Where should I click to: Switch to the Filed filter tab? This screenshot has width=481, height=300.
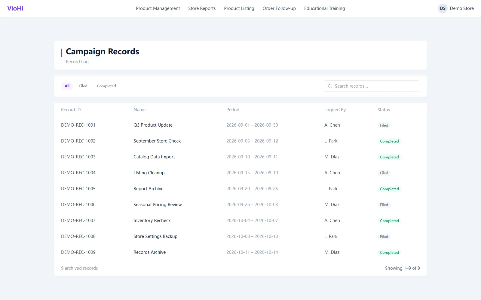[x=83, y=86]
